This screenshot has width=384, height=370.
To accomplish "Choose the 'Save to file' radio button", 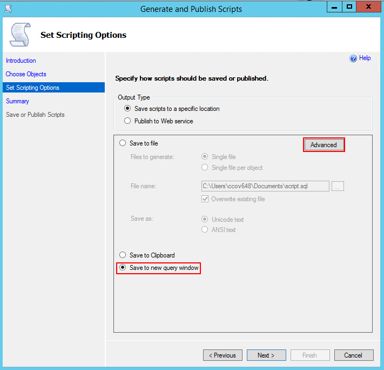I will pos(123,143).
